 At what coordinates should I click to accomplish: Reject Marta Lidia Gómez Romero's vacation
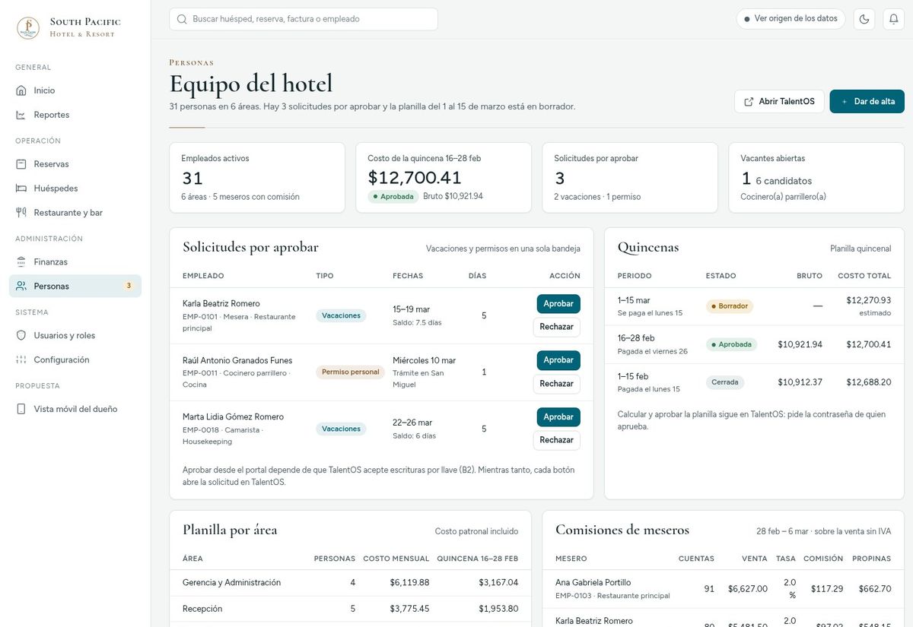coord(556,440)
